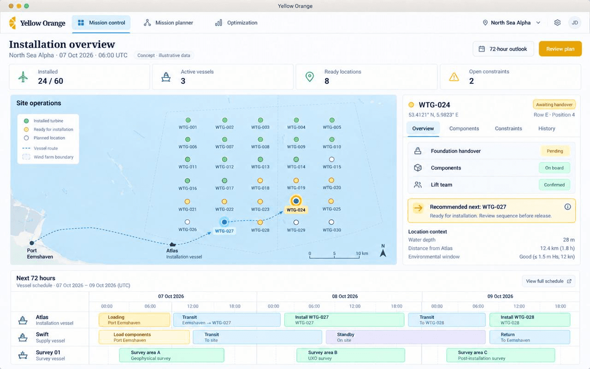This screenshot has width=590, height=369.
Task: Switch to the Optimization tab
Action: pos(236,23)
